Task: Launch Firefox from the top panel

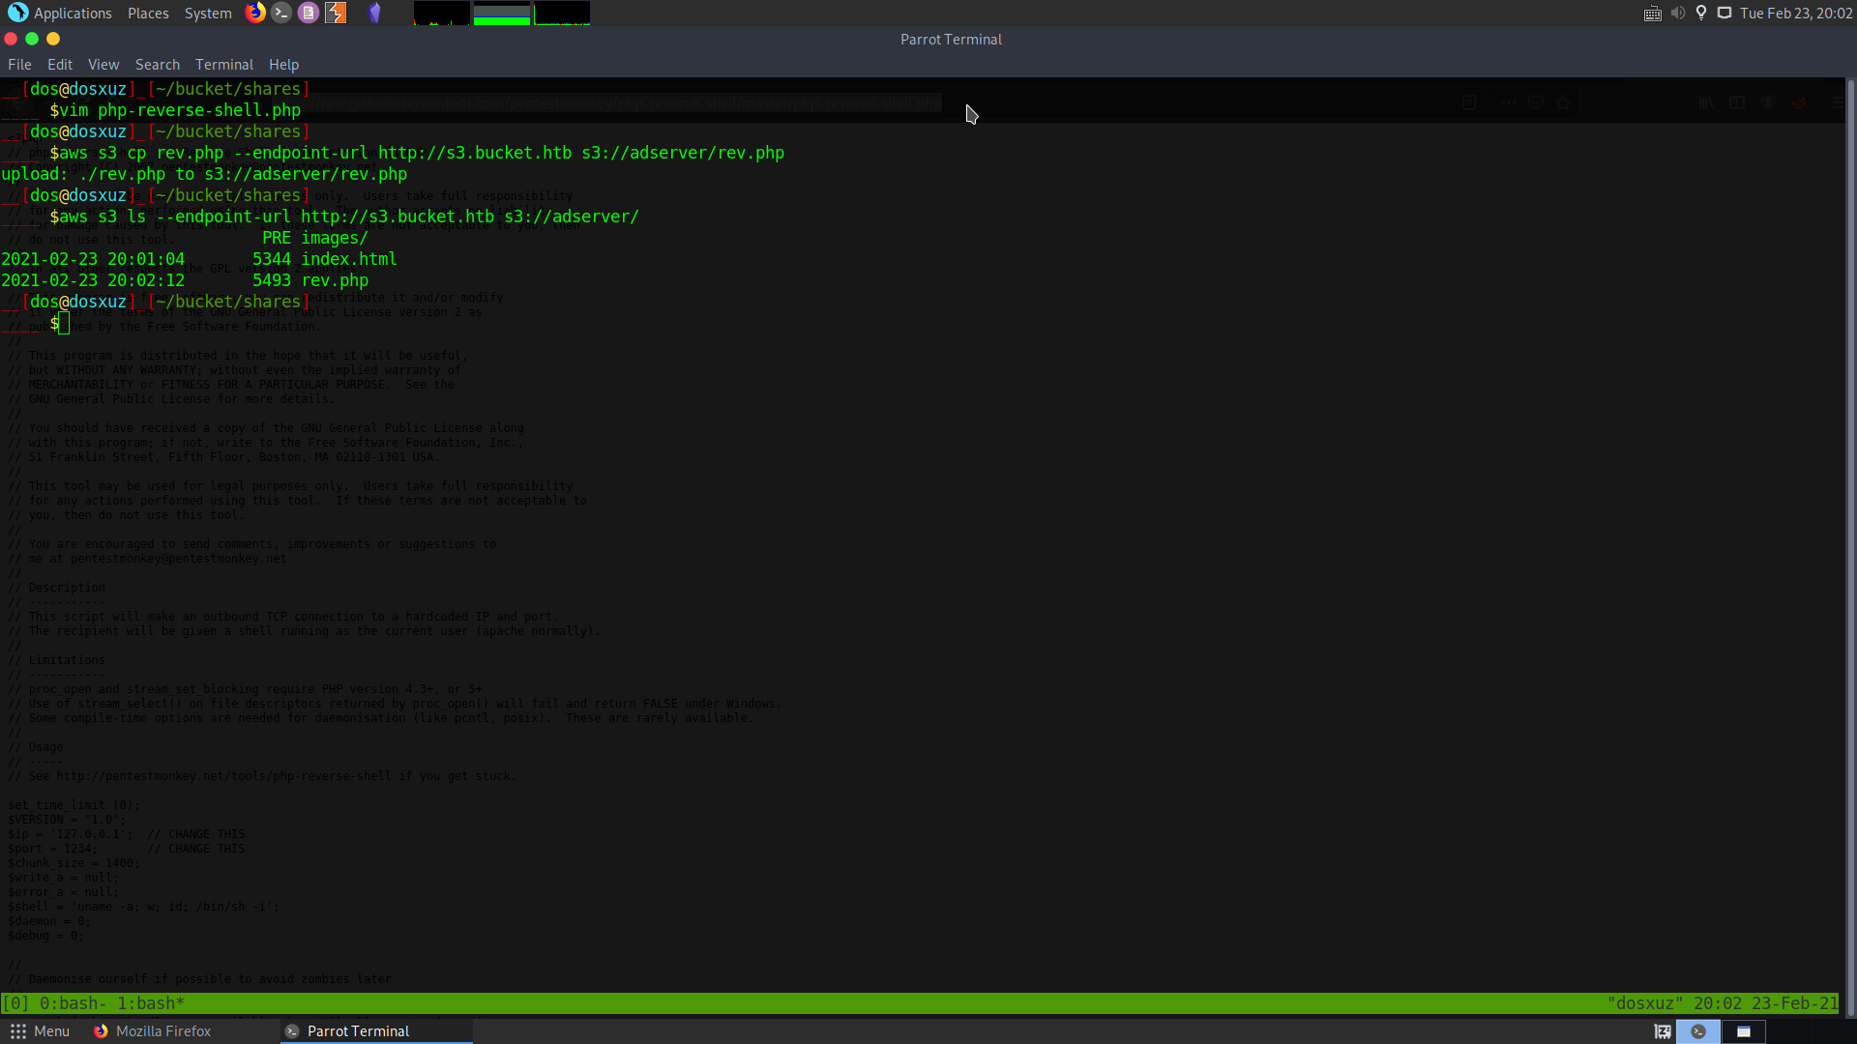Action: pyautogui.click(x=255, y=13)
